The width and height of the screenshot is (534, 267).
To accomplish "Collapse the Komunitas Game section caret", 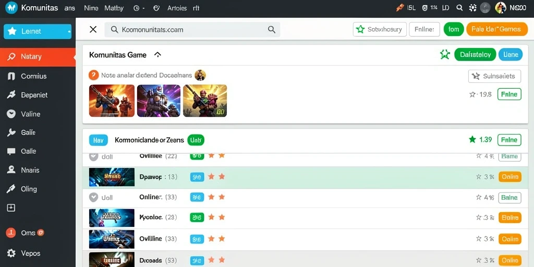I will [x=157, y=54].
